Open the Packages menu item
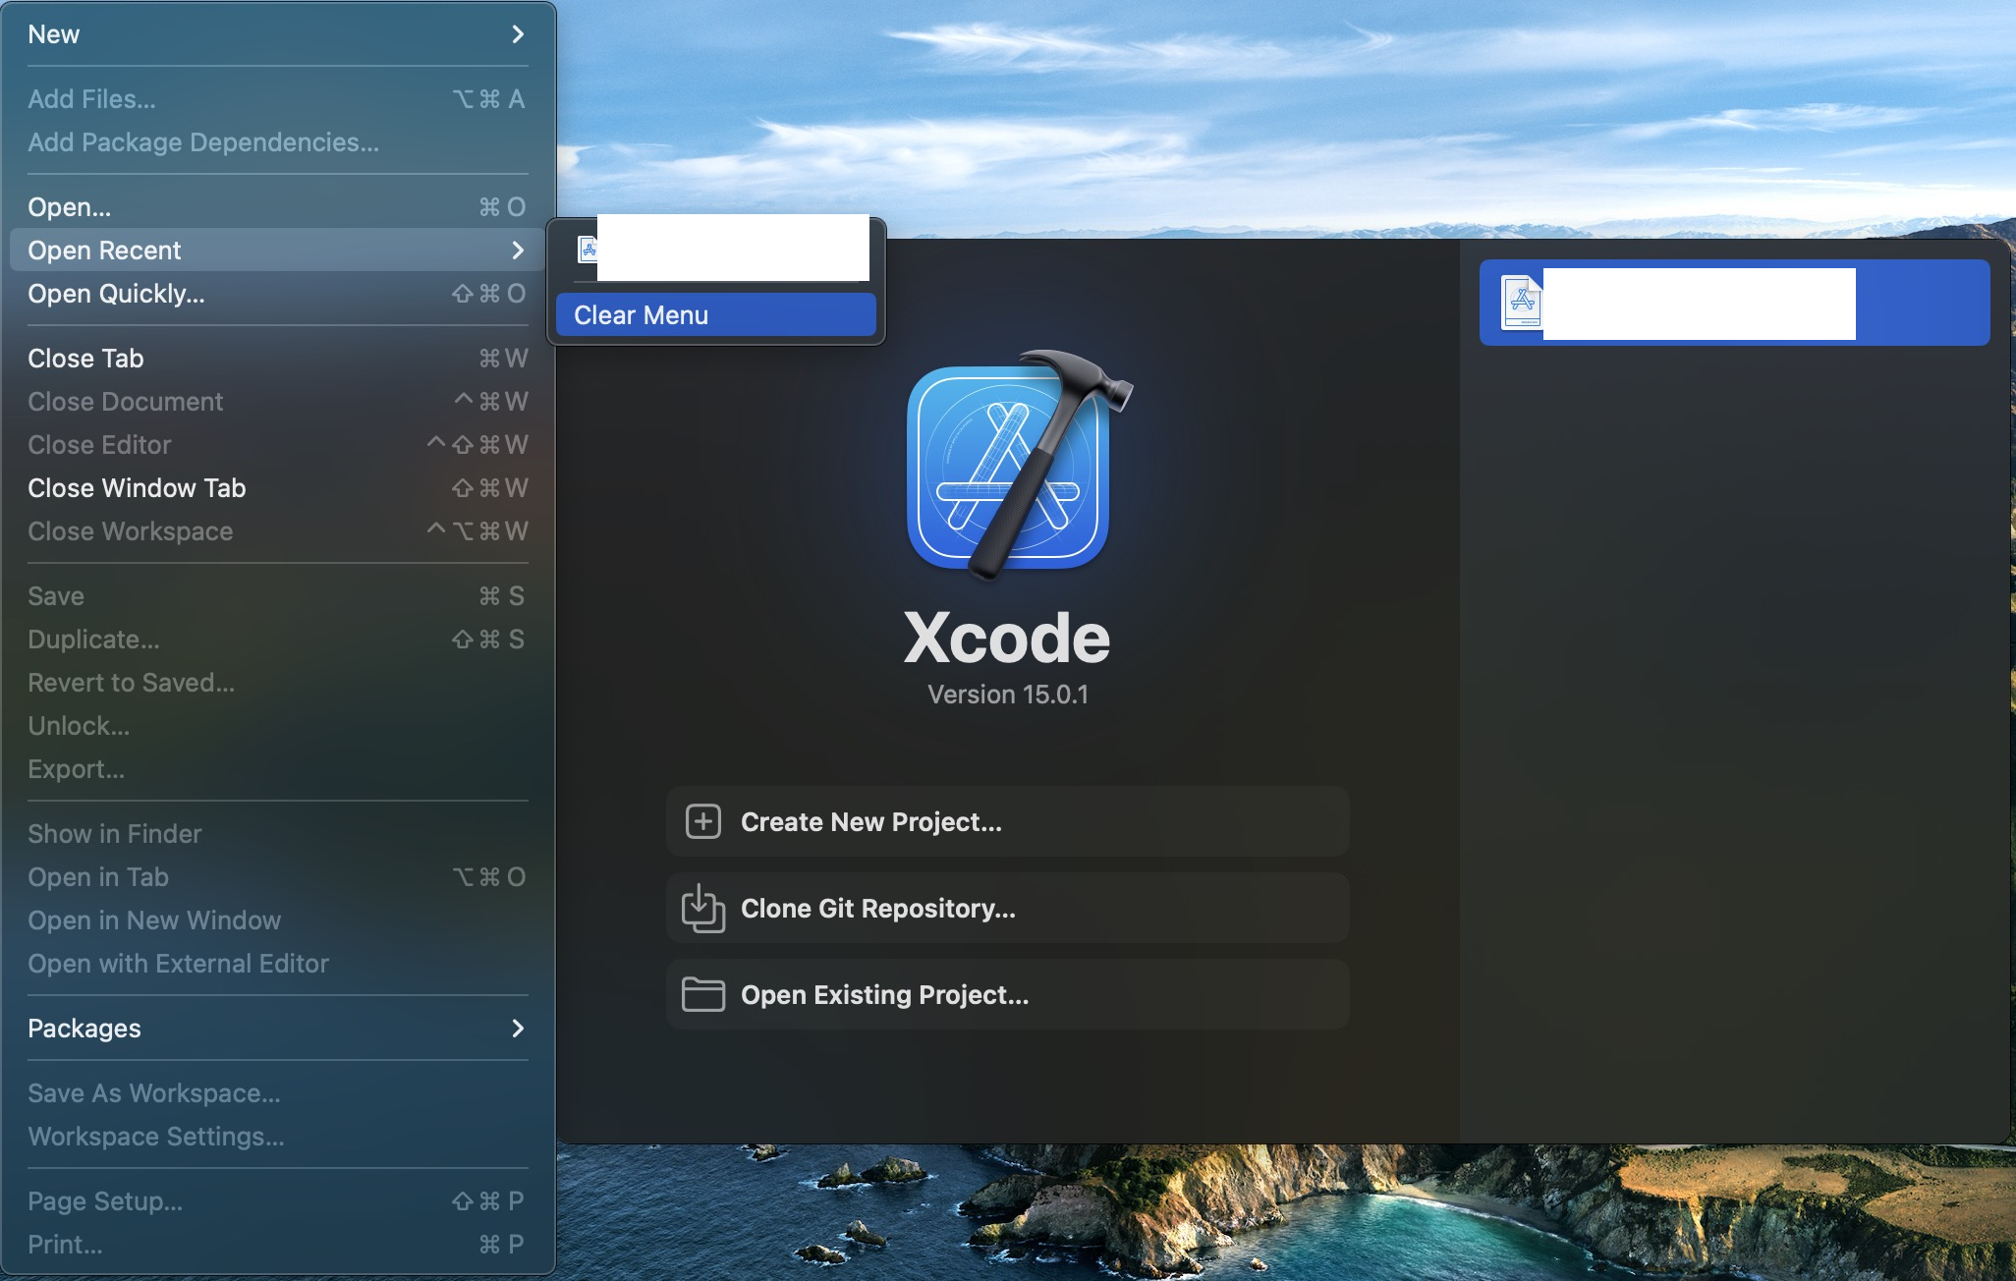 [x=84, y=1029]
